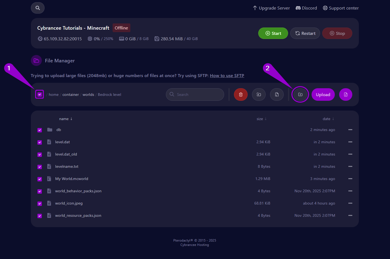Viewport: 390px width, 259px height.
Task: Open the three-dot menu for world_icon.jpeg
Action: (x=350, y=203)
